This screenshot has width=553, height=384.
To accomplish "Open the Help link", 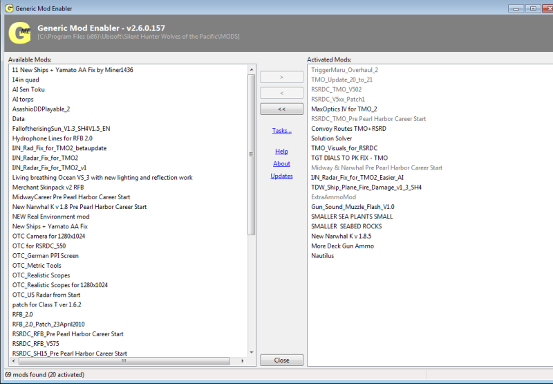I will click(x=281, y=151).
